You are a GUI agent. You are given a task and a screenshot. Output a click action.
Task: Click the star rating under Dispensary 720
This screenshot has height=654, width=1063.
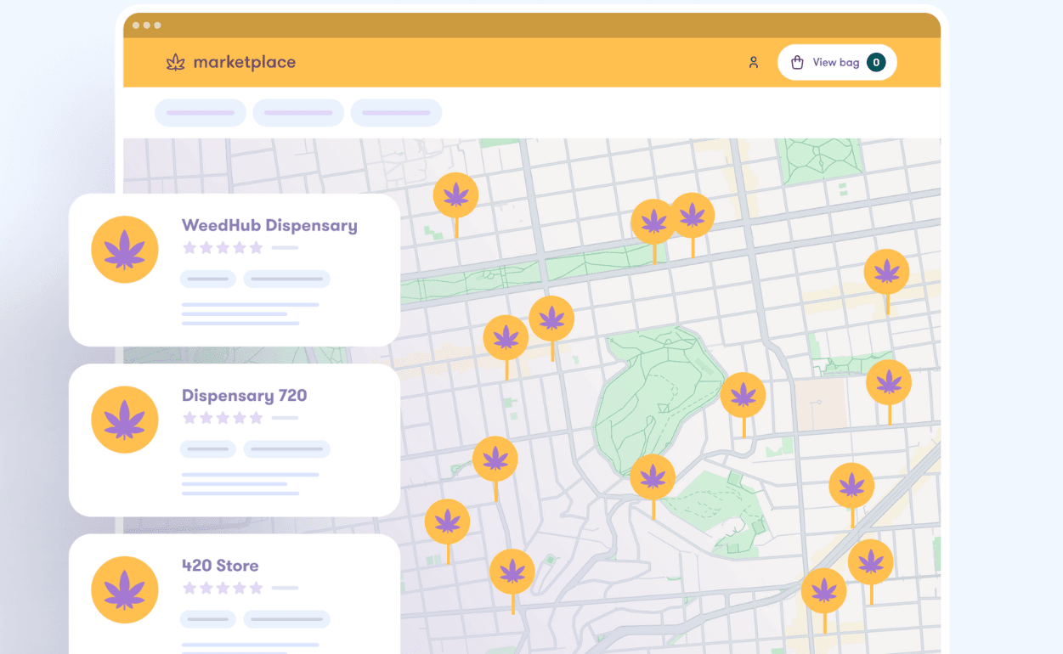(x=223, y=418)
